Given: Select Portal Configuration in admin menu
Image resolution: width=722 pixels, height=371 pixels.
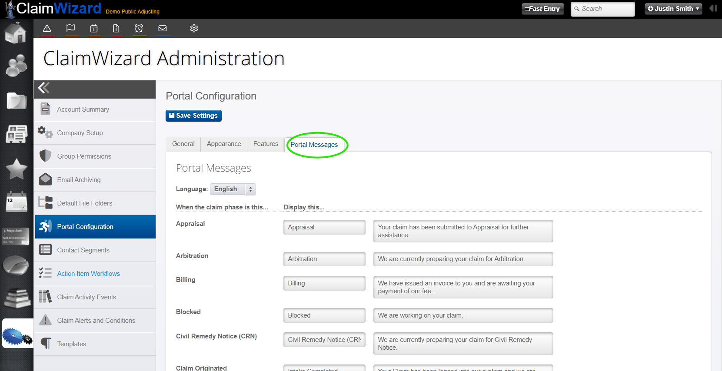Looking at the screenshot, I should pyautogui.click(x=95, y=227).
